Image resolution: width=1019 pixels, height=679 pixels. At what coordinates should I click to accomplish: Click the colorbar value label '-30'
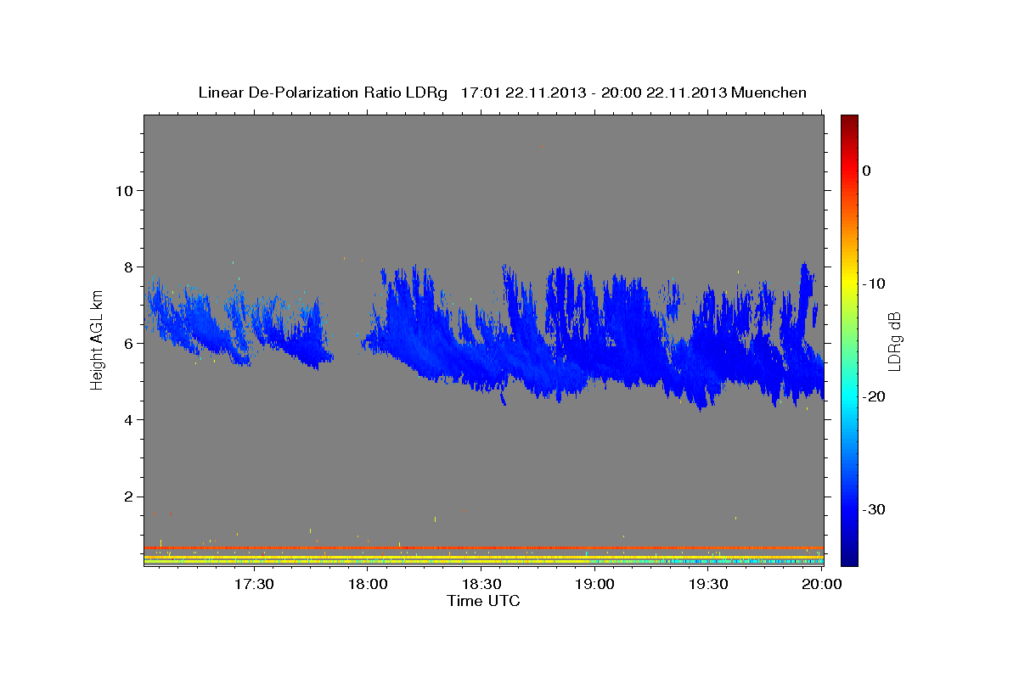(x=875, y=509)
